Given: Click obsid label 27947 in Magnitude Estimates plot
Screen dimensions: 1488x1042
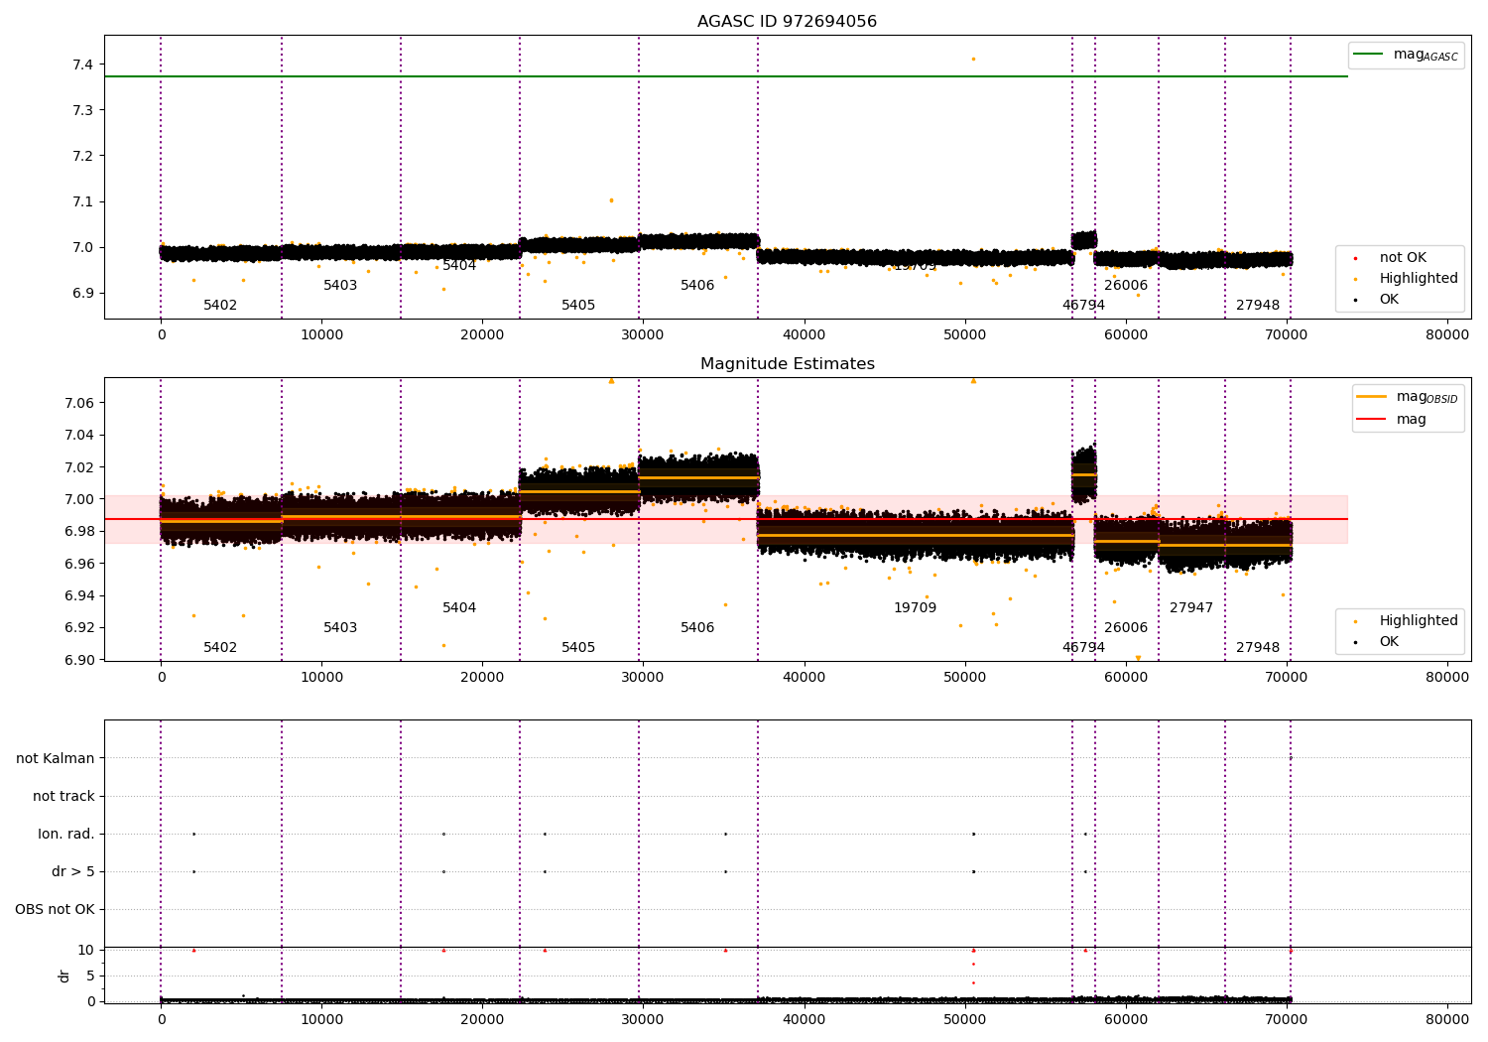Looking at the screenshot, I should [x=1191, y=608].
